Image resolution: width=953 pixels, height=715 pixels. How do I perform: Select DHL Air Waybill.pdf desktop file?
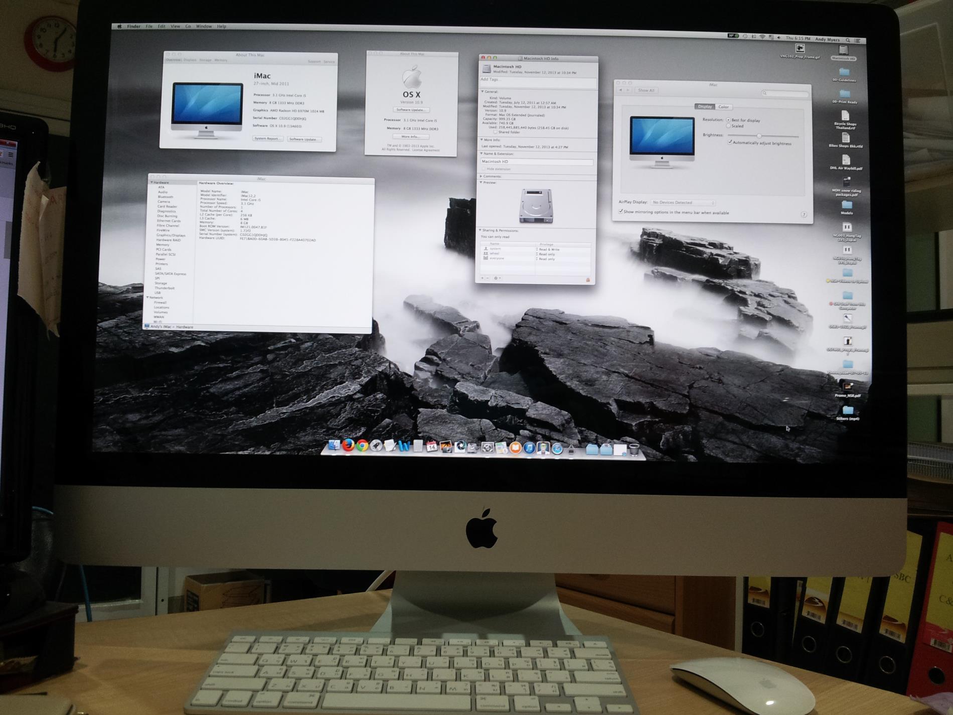click(846, 163)
